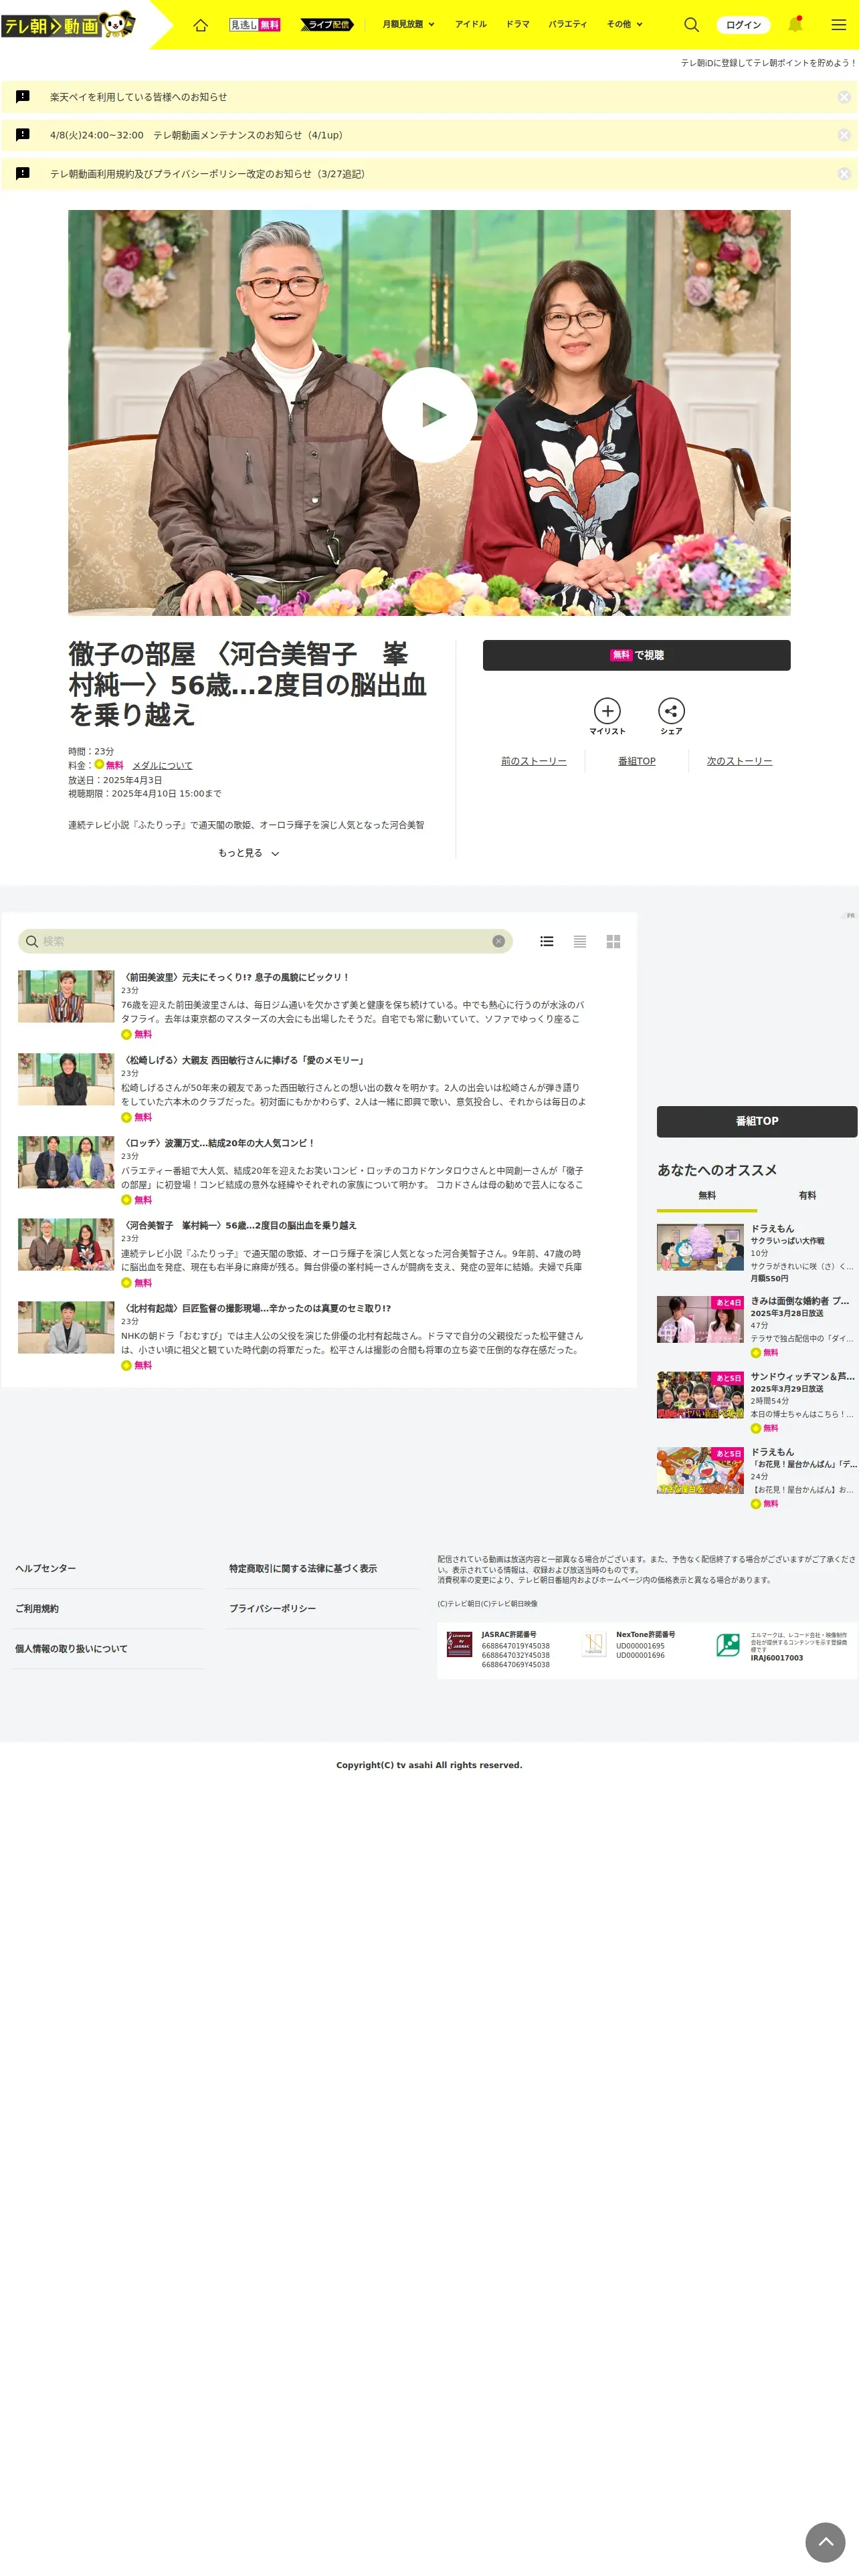Dismiss the プライバシーポリシー改定 notice
859x2576 pixels.
844,174
